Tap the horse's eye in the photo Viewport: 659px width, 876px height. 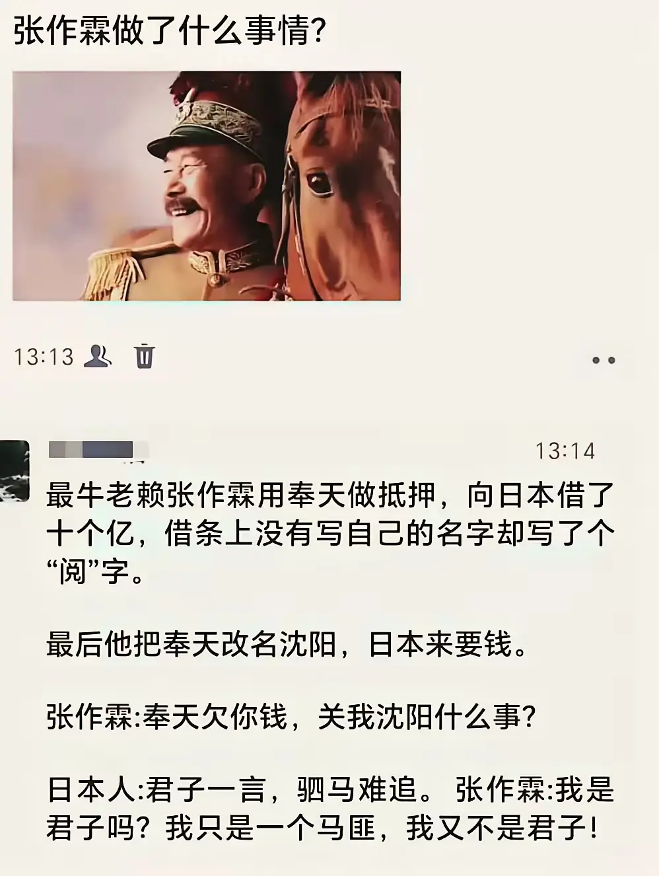click(x=320, y=182)
